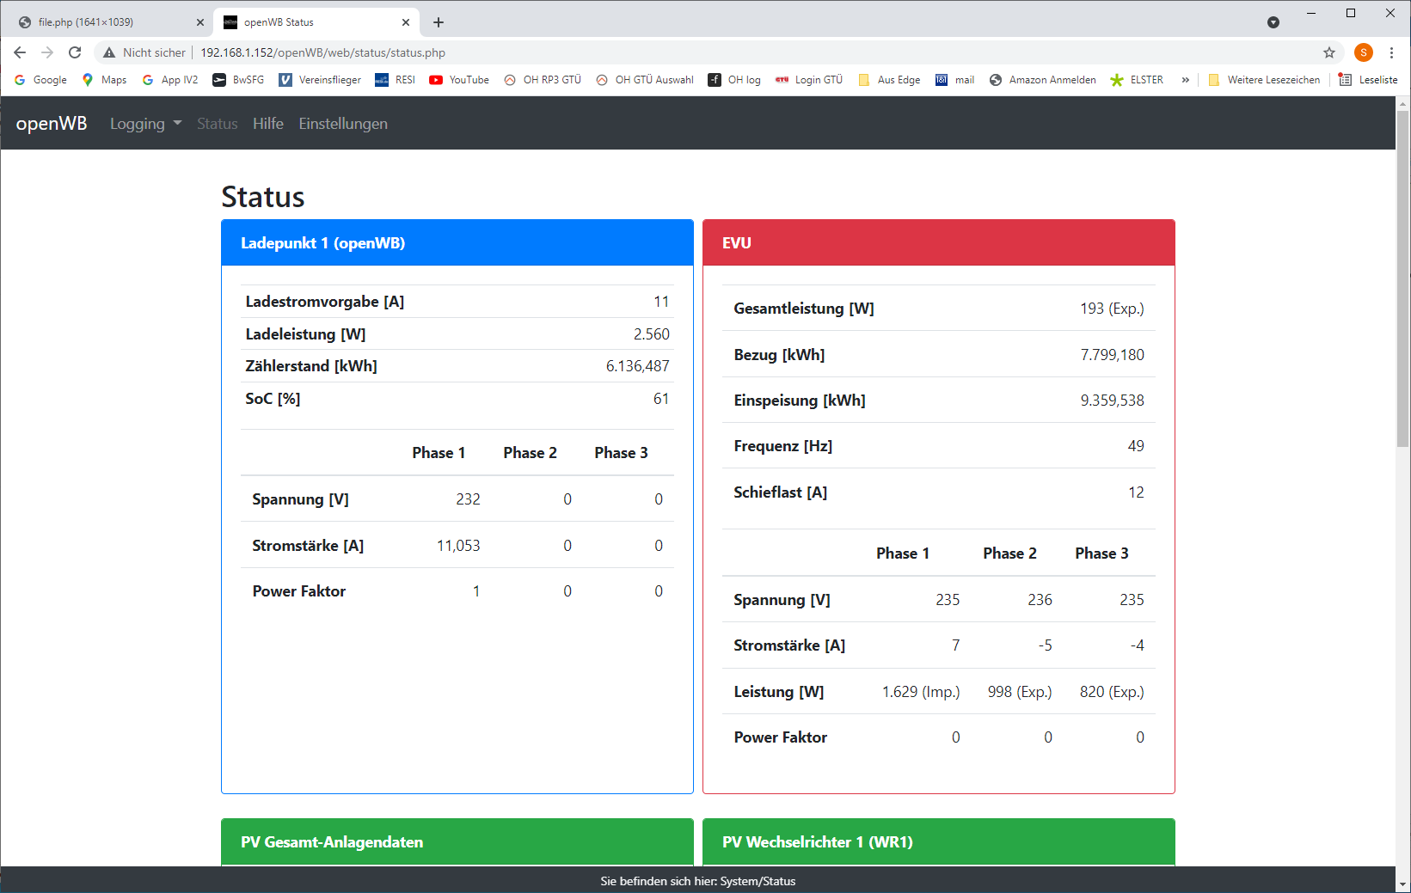Open the App IV2 bookmark

[x=170, y=80]
